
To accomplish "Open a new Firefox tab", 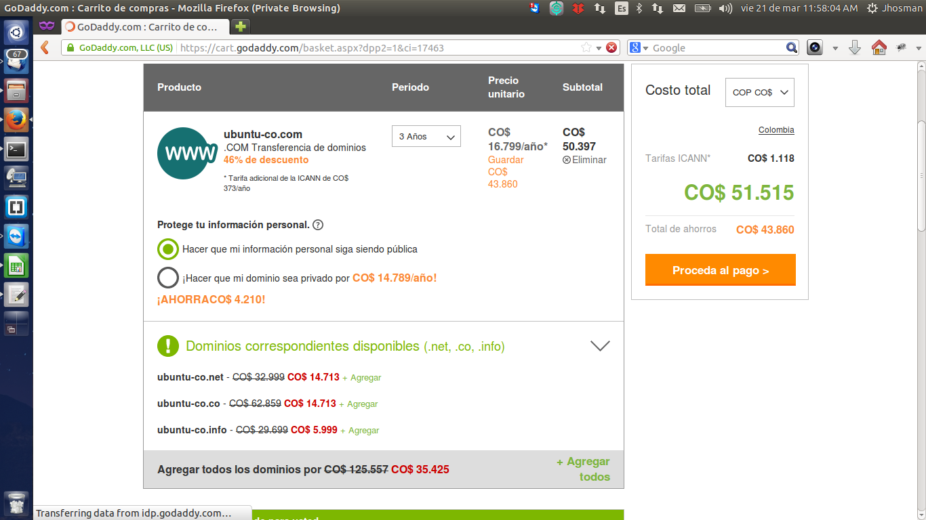I will click(240, 27).
